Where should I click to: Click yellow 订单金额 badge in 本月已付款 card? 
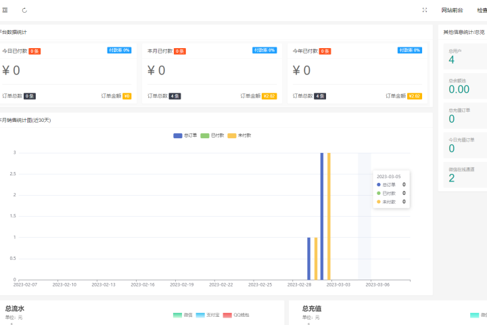pos(269,96)
